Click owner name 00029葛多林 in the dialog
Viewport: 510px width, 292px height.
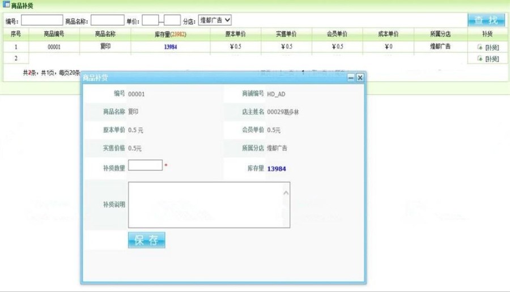[x=283, y=112]
